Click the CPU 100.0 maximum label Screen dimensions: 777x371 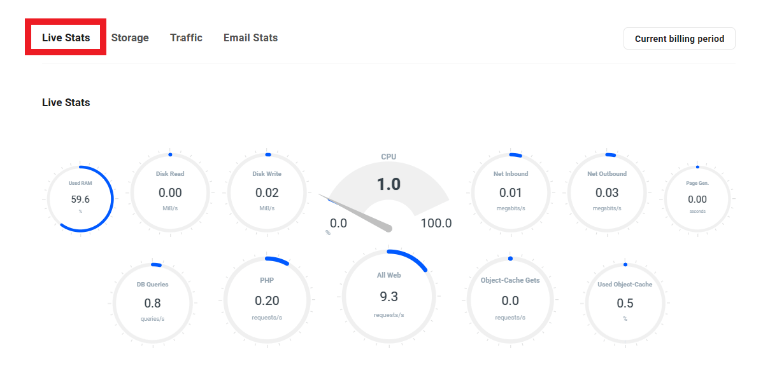coord(436,223)
